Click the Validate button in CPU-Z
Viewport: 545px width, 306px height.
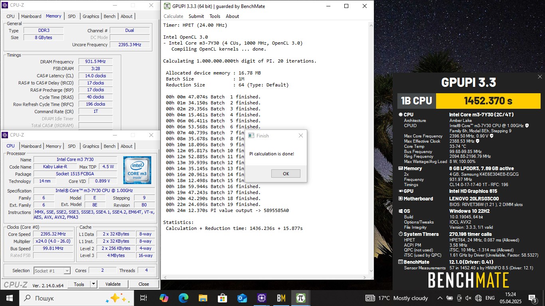[x=113, y=284]
